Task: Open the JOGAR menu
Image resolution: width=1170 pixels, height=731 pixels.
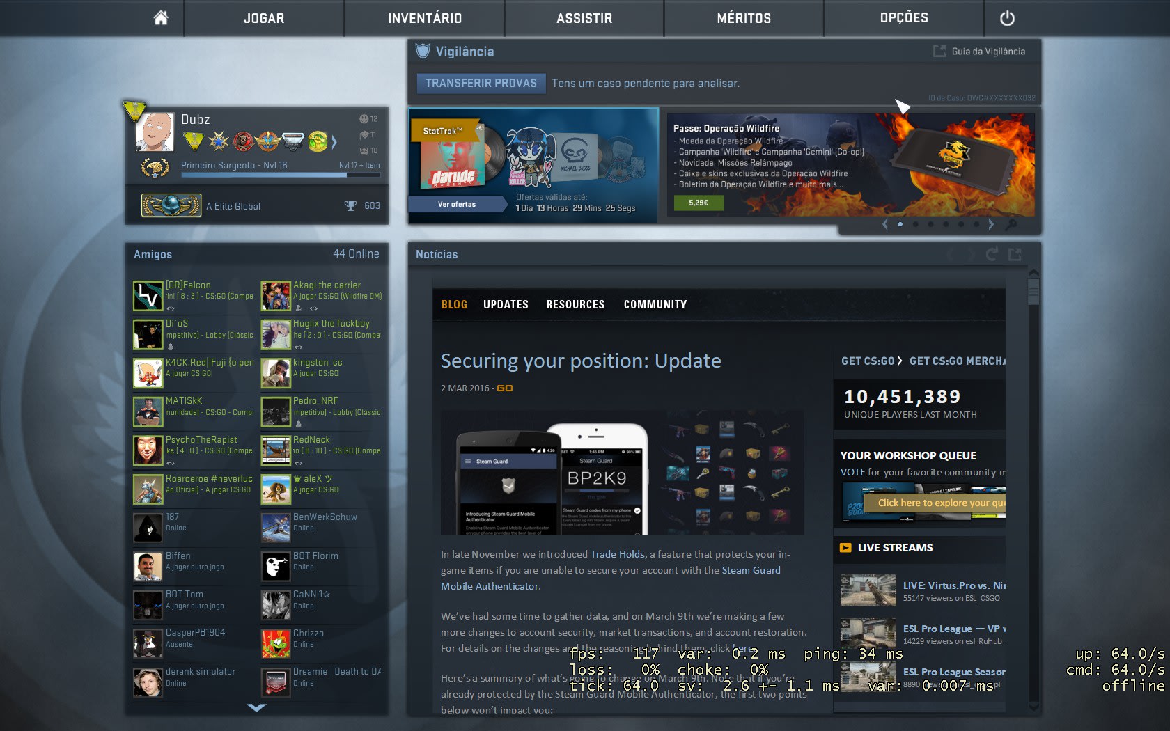Action: click(263, 18)
